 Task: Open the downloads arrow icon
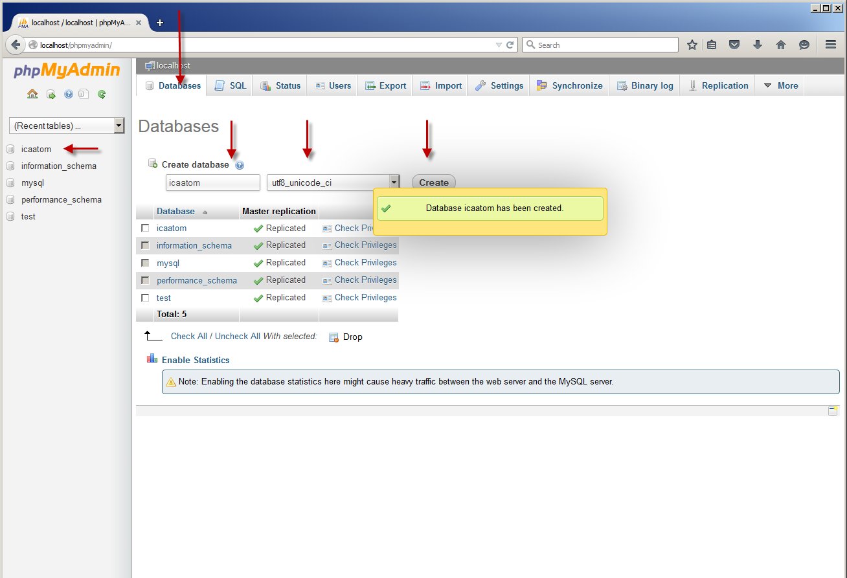758,45
